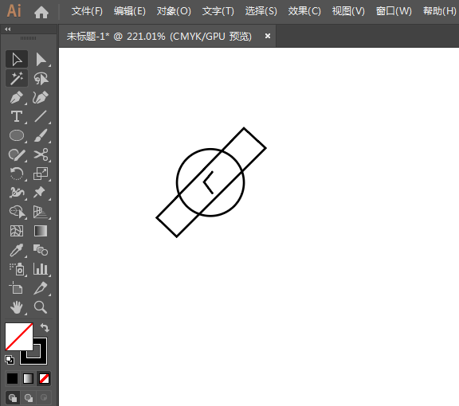459x406 pixels.
Task: Open the 窗口(W) menu
Action: click(394, 11)
